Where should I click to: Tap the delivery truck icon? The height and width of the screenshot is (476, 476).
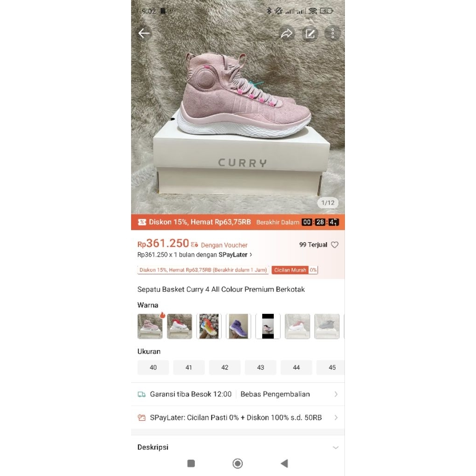click(141, 394)
